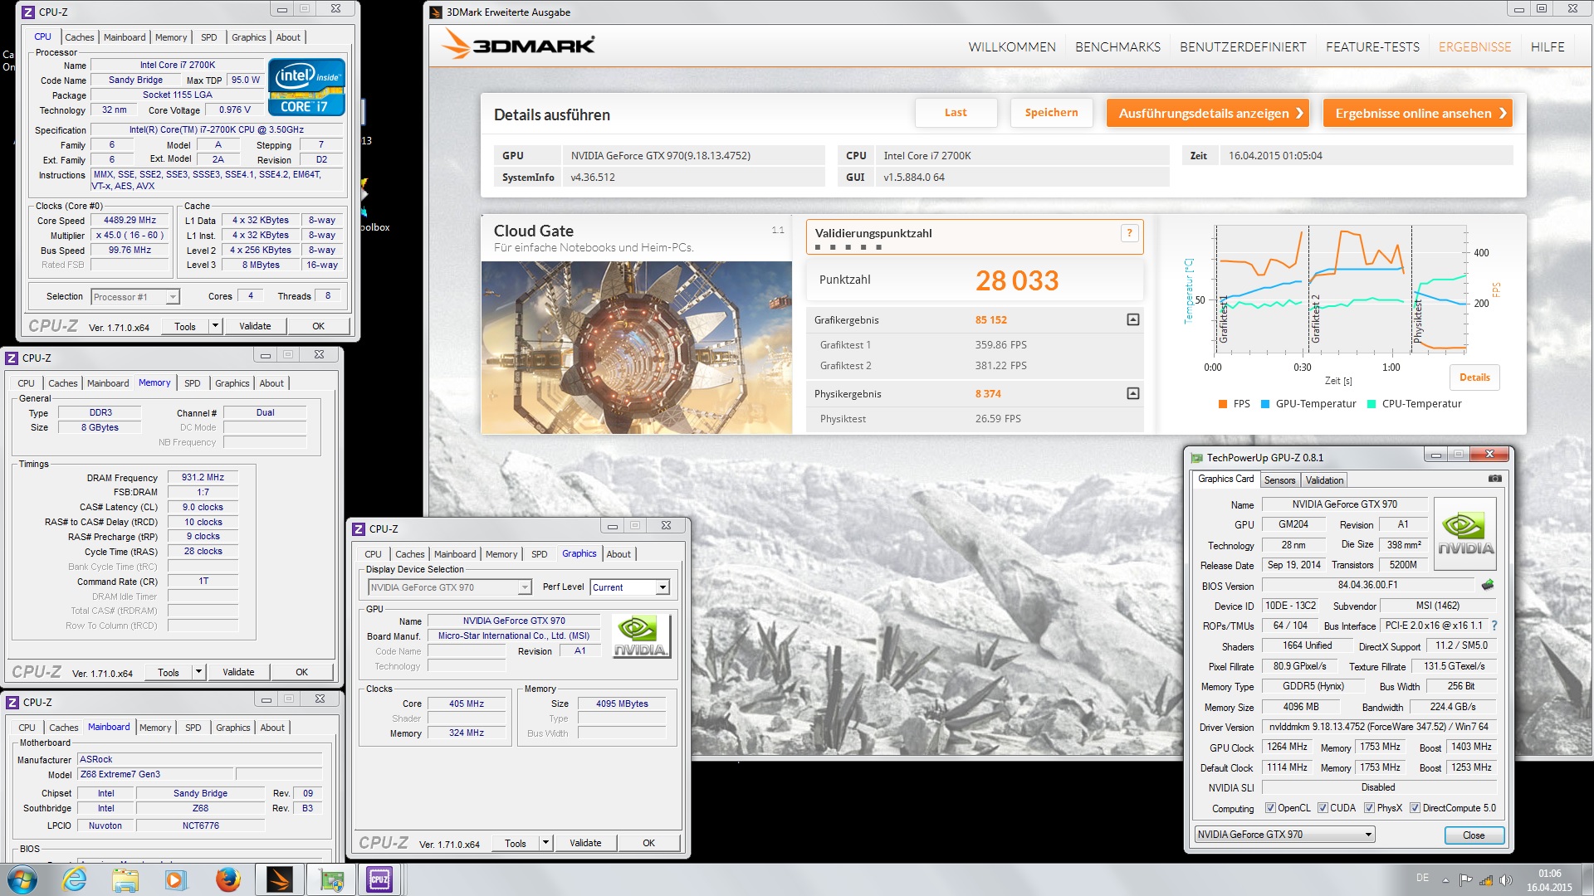1594x896 pixels.
Task: Open Sensors tab in GPU-Z
Action: (1279, 480)
